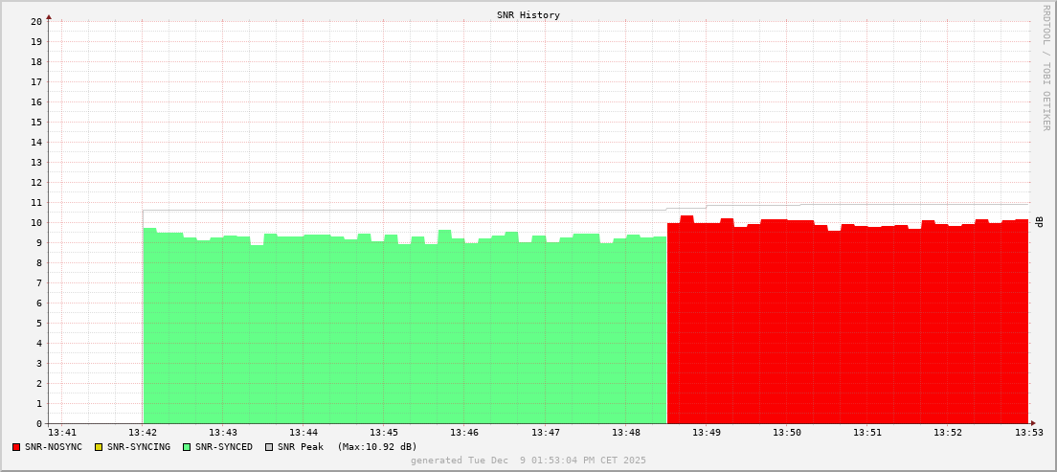Image resolution: width=1057 pixels, height=472 pixels.
Task: Click the red arrow ending the x-axis
Action: [1033, 423]
